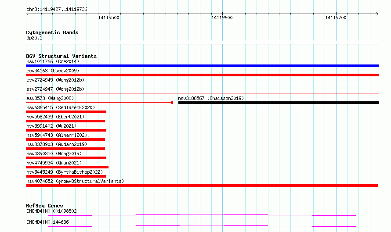
Task: Click ruler position label 14119700
Action: coord(336,18)
